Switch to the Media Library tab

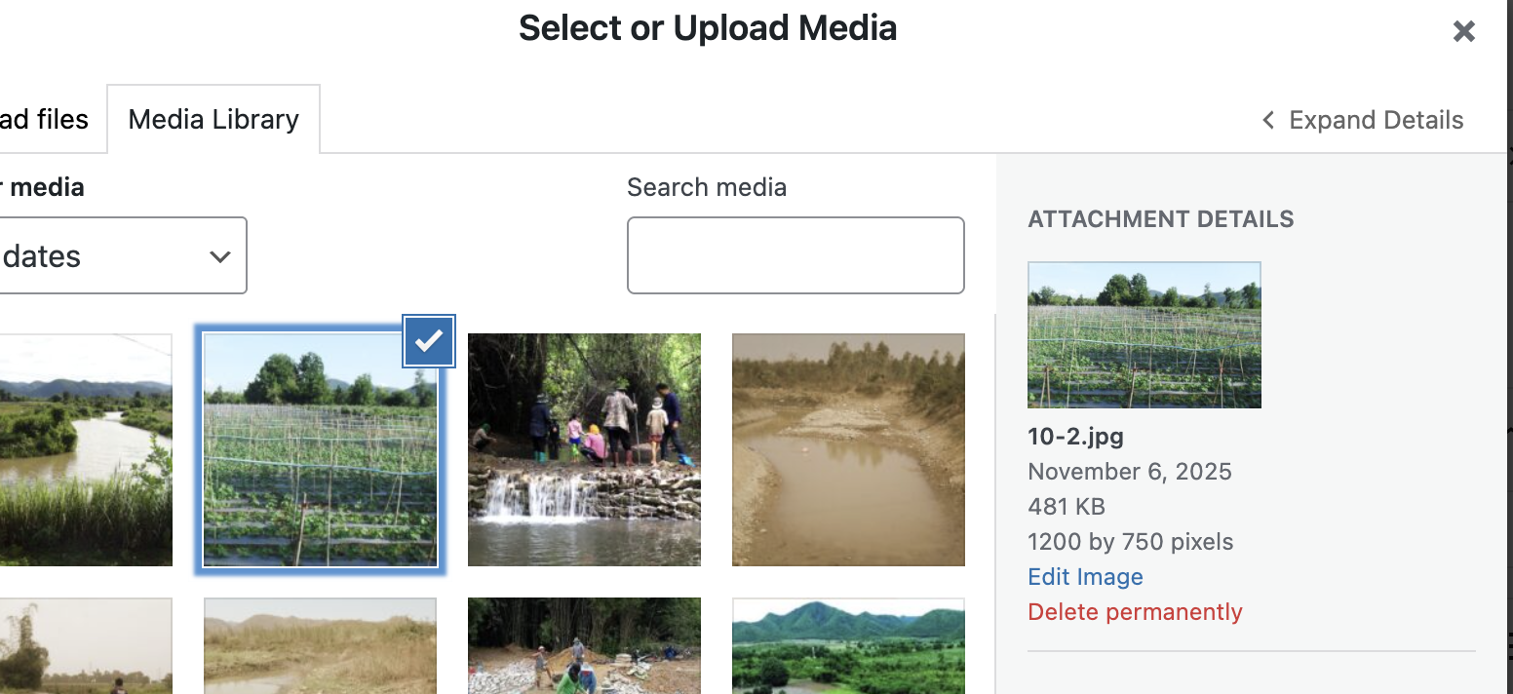(213, 119)
